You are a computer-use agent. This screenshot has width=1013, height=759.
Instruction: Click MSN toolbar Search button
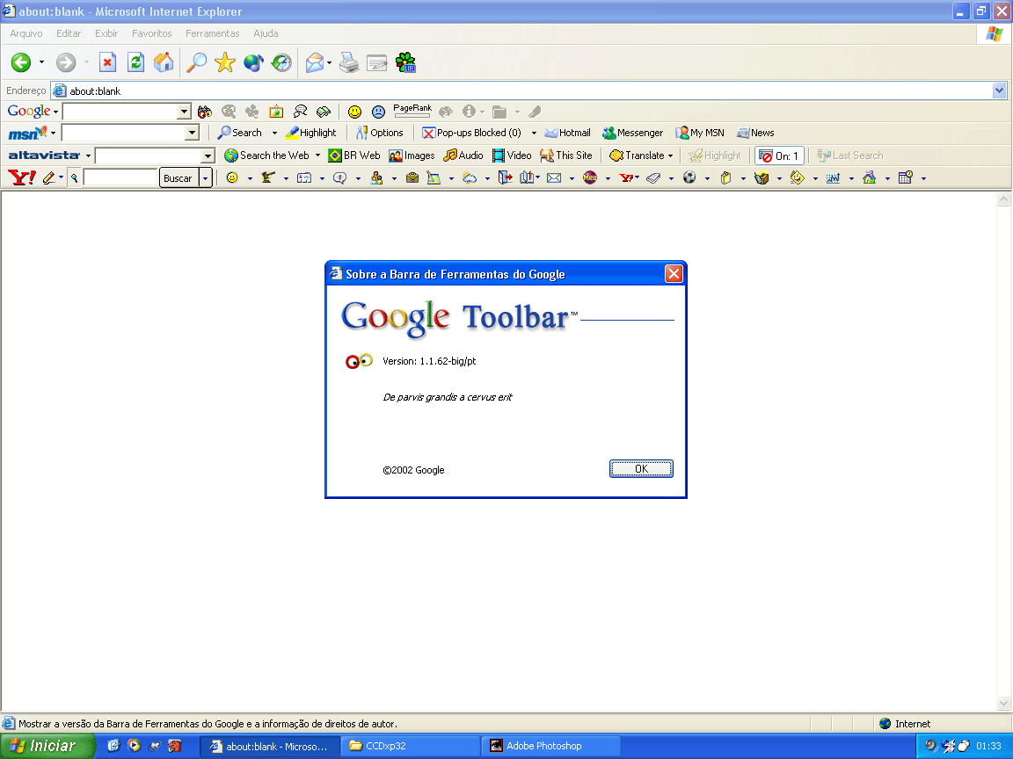[240, 133]
